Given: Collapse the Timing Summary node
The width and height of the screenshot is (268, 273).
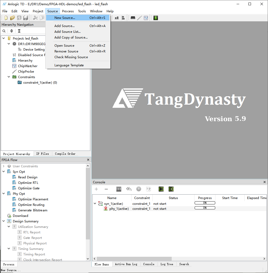Looking at the screenshot, I should (9, 249).
